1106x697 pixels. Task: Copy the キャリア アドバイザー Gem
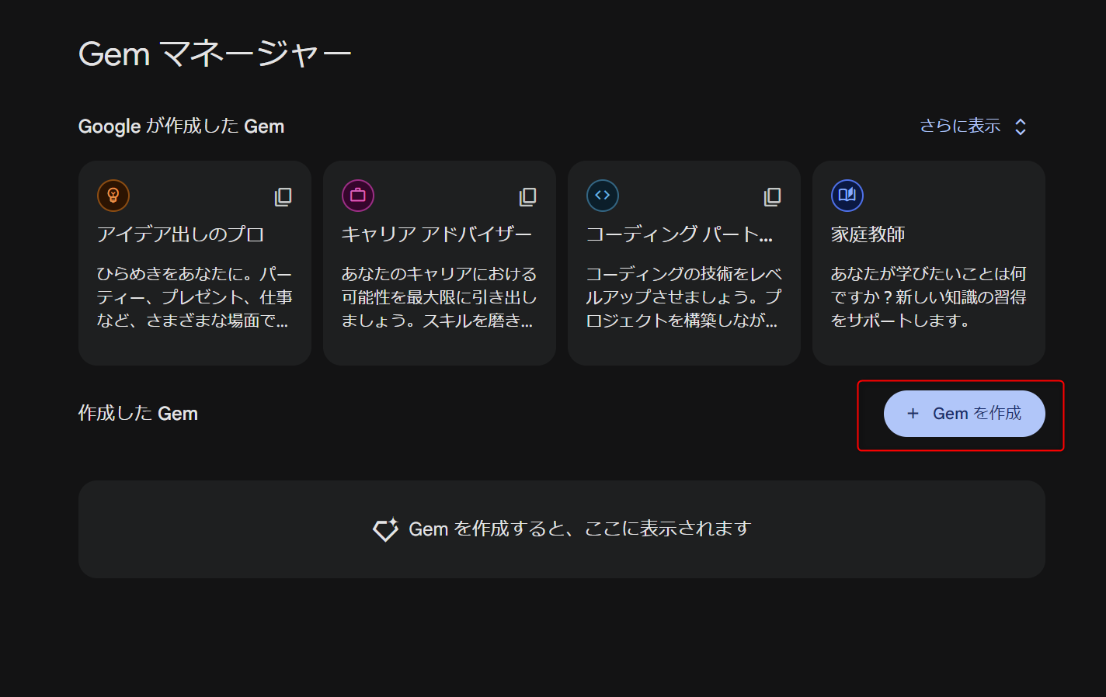pyautogui.click(x=528, y=197)
